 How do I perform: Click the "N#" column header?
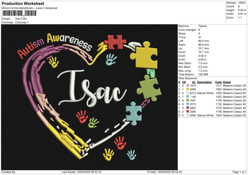coord(184,82)
